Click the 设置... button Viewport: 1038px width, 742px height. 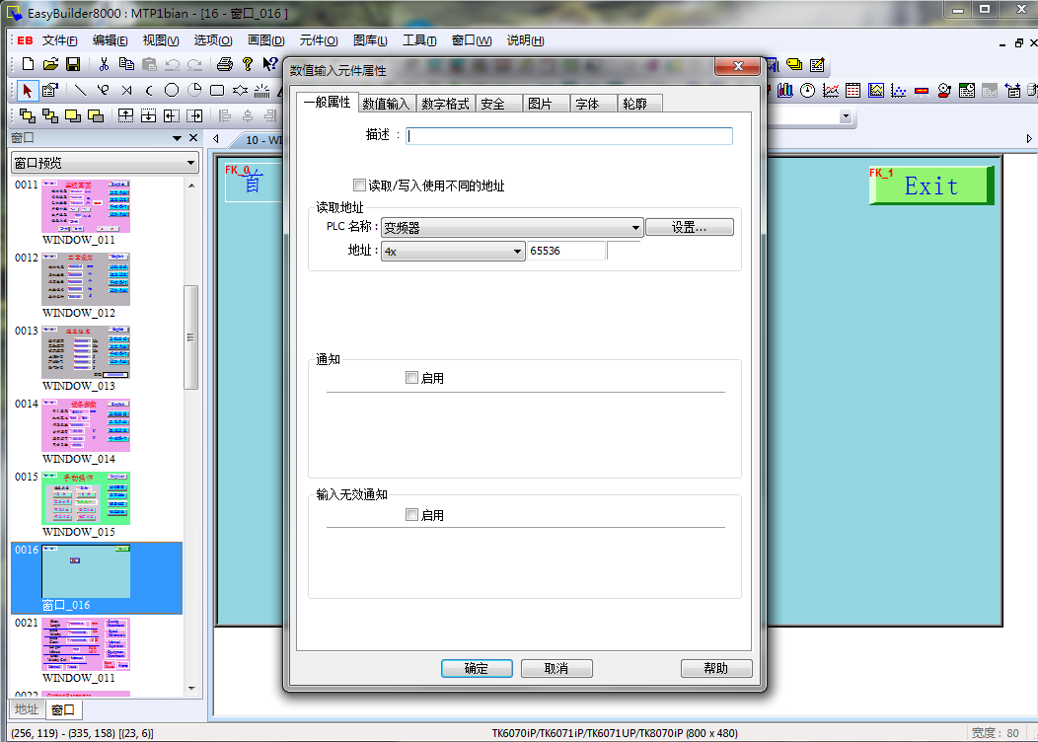[690, 227]
